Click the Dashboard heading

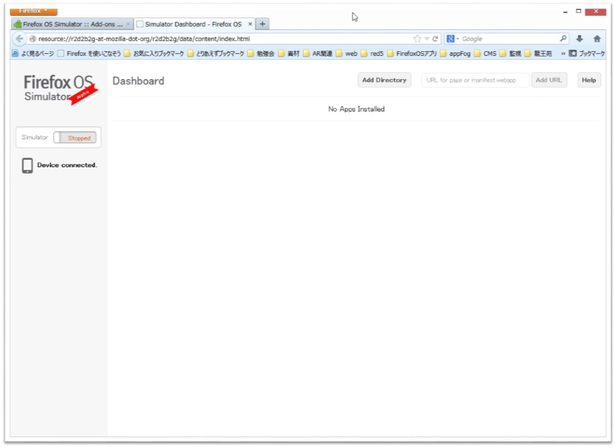(x=138, y=81)
